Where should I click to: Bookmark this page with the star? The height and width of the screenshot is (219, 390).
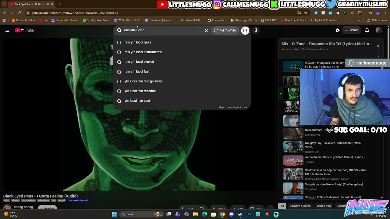(306, 13)
